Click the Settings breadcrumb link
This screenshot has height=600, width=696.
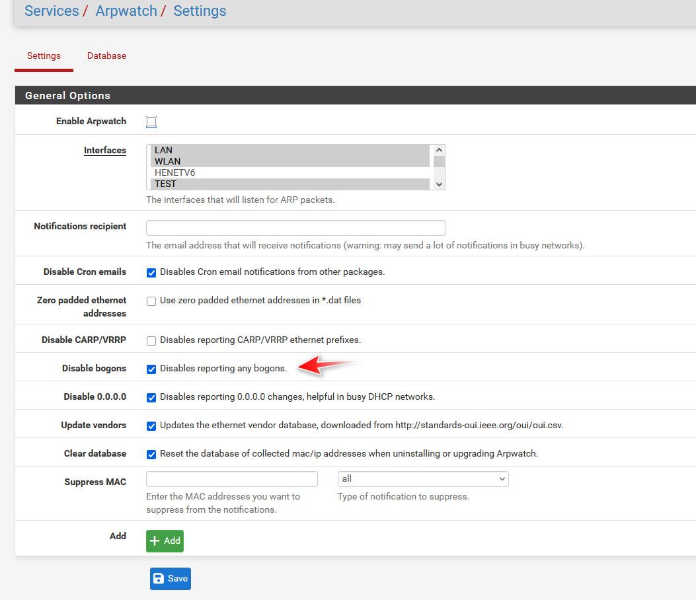pos(200,11)
